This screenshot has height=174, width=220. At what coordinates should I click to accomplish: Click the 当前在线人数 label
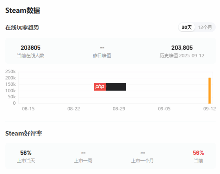pos(30,56)
